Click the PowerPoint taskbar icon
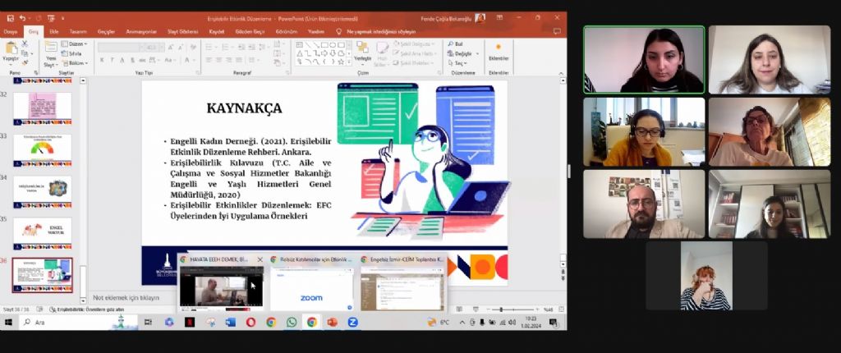 point(333,322)
